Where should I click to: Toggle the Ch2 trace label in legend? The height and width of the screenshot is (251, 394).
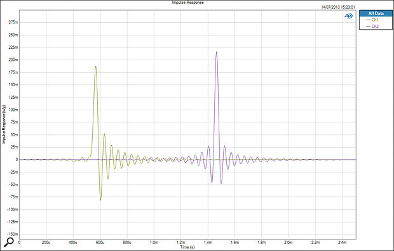(375, 26)
